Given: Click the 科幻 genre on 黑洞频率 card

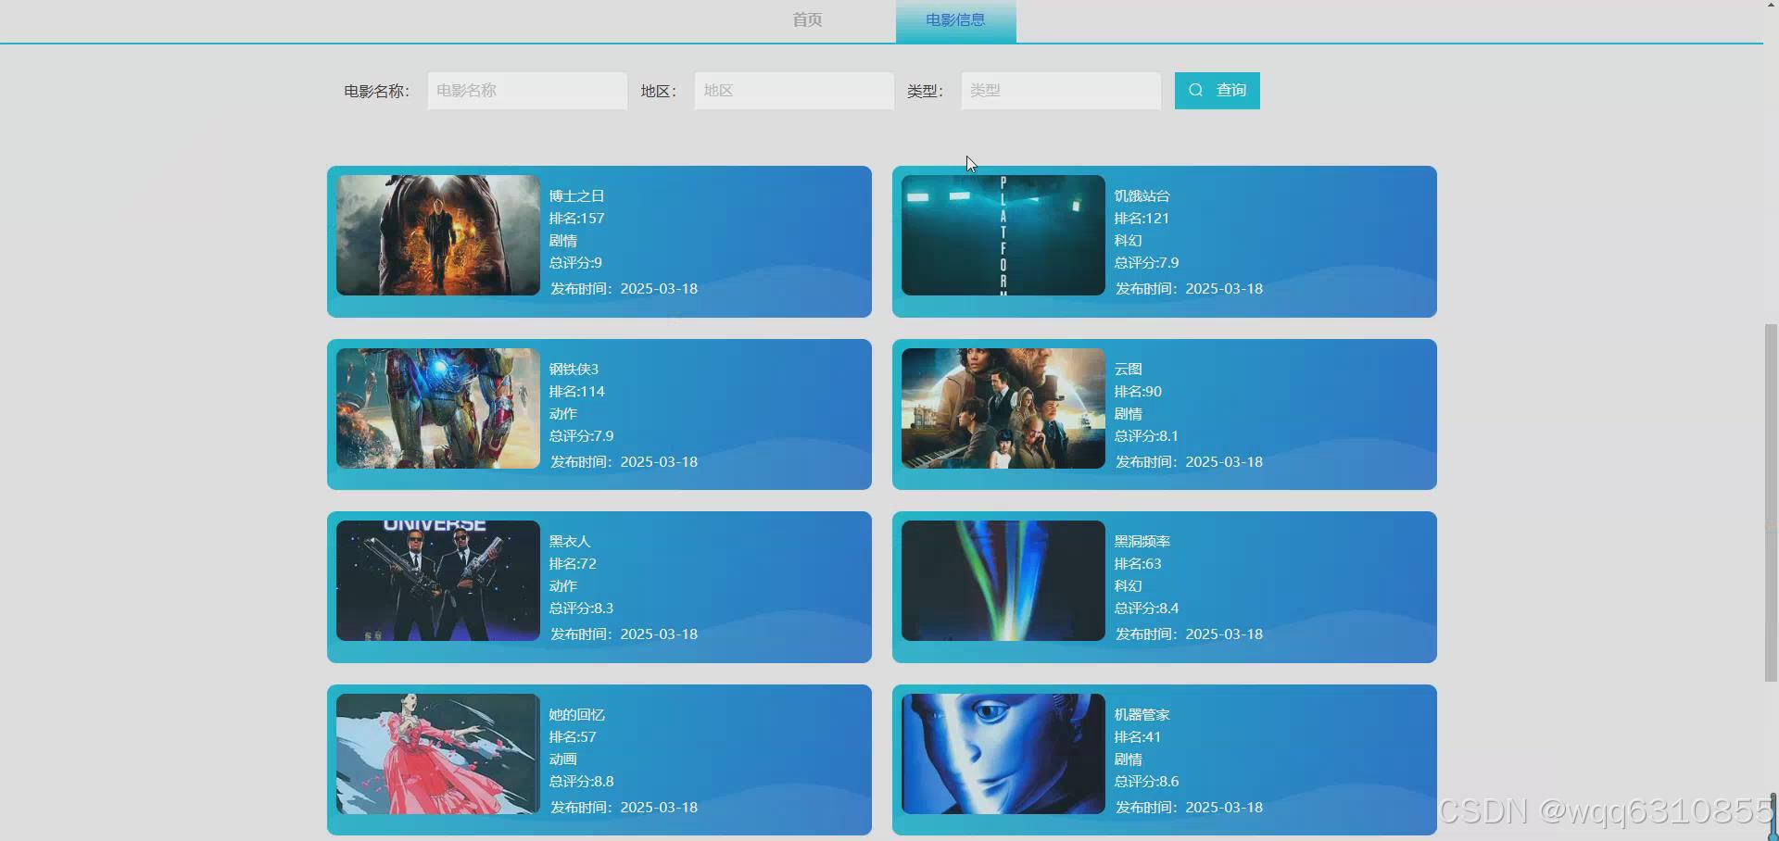Looking at the screenshot, I should 1128,586.
